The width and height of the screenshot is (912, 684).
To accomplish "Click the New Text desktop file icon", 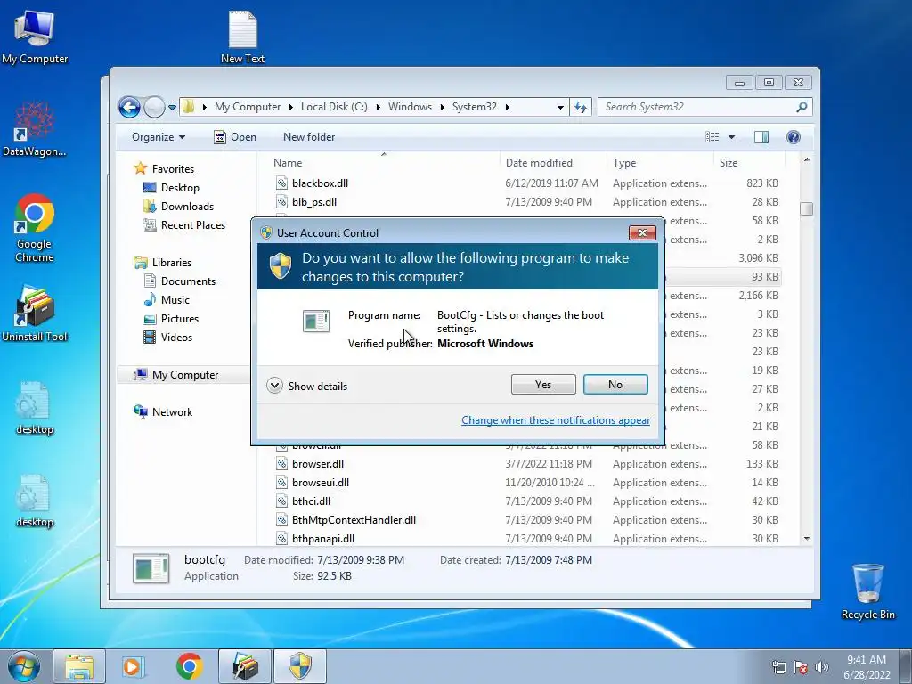I will click(x=242, y=36).
